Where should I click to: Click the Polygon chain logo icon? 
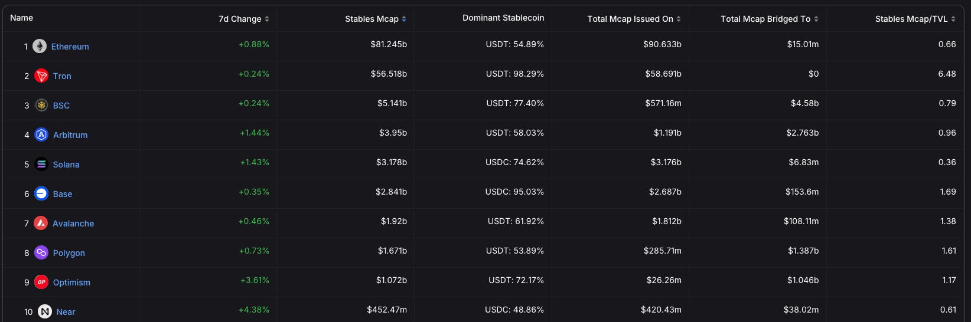click(x=41, y=252)
